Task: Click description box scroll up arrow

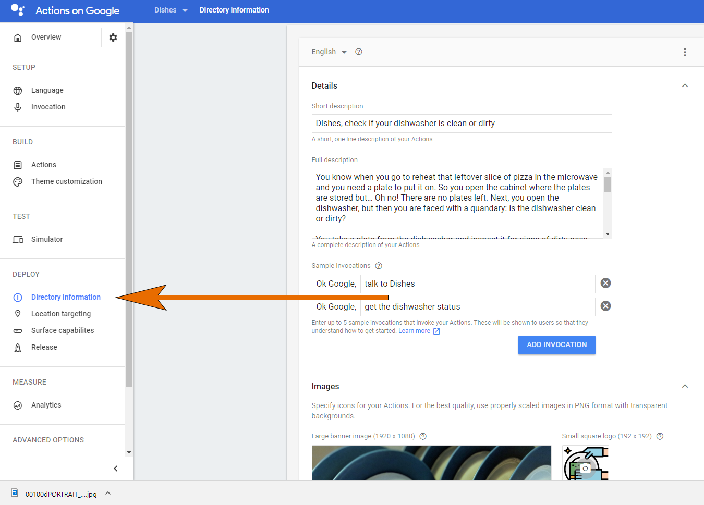Action: click(x=608, y=173)
